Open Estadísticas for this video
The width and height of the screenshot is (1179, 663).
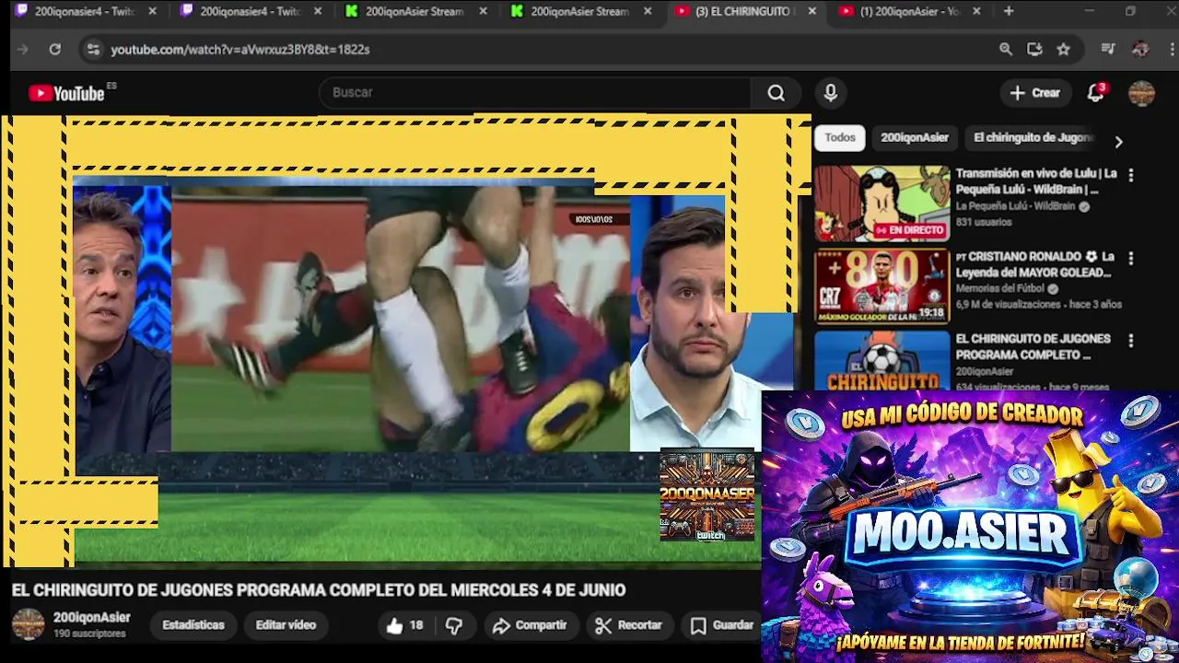(x=193, y=625)
